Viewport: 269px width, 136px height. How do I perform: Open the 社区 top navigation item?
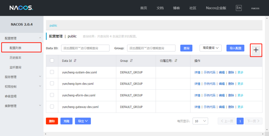pos(193,8)
